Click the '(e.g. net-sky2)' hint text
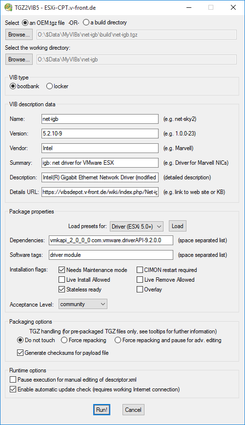Screen dimensions: 245x425 [180, 119]
